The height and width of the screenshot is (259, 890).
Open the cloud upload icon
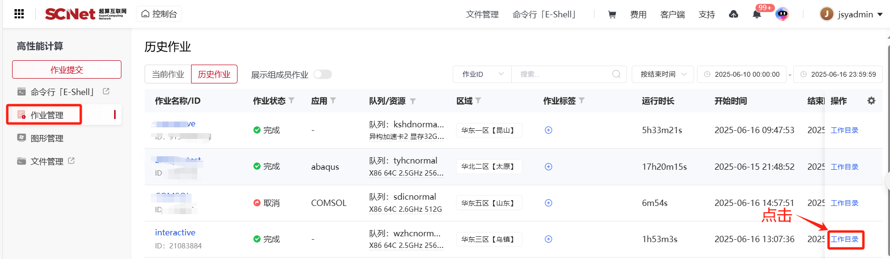(733, 14)
